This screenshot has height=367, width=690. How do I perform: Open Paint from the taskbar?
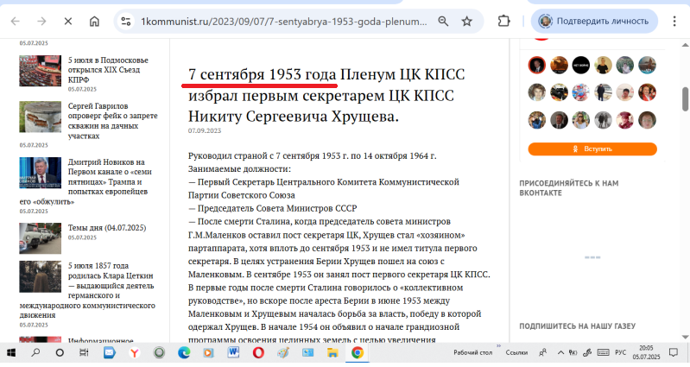click(283, 352)
